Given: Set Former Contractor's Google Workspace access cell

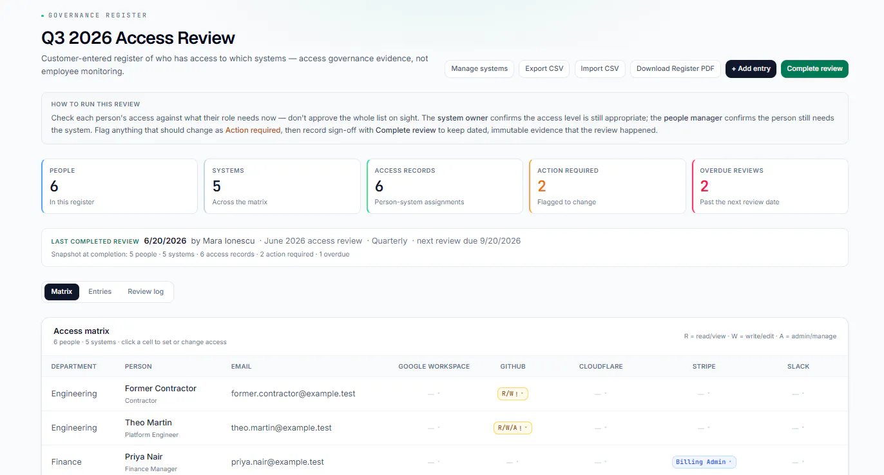Looking at the screenshot, I should (434, 393).
